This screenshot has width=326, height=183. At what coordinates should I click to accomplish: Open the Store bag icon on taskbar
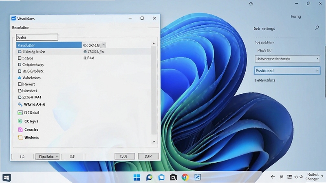[173, 177]
